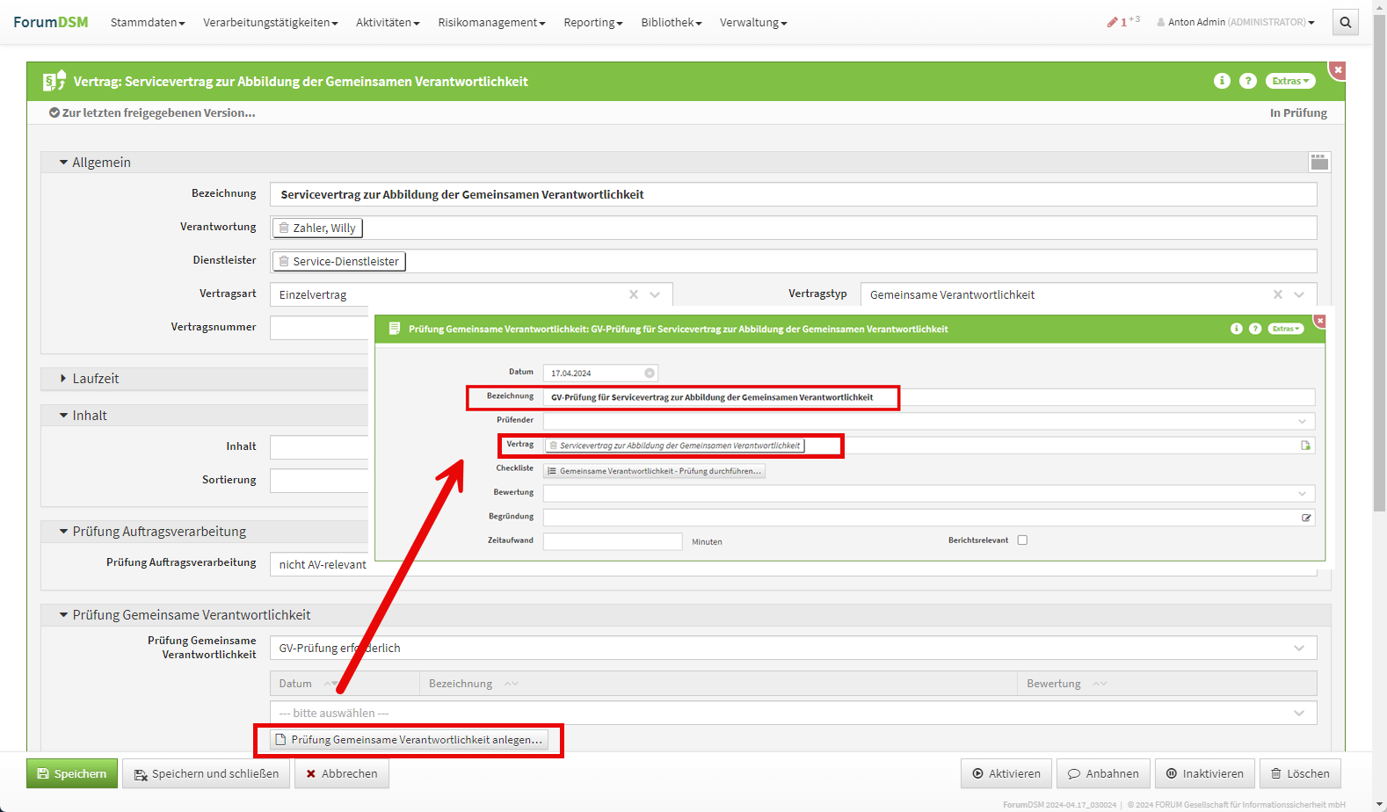The image size is (1387, 812).
Task: Open the GV-Prüfung erforderlich dropdown
Action: (x=1299, y=649)
